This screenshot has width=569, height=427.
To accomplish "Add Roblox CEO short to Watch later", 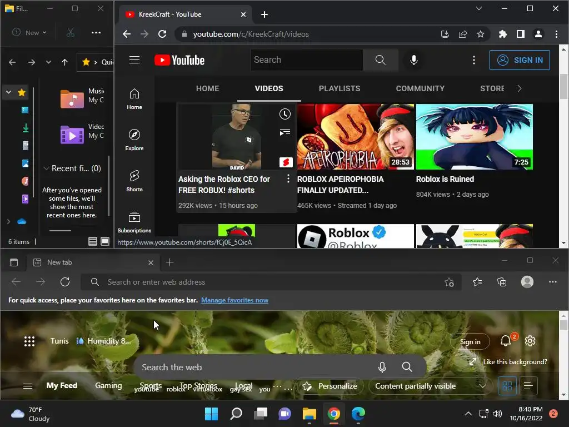I will click(x=285, y=114).
